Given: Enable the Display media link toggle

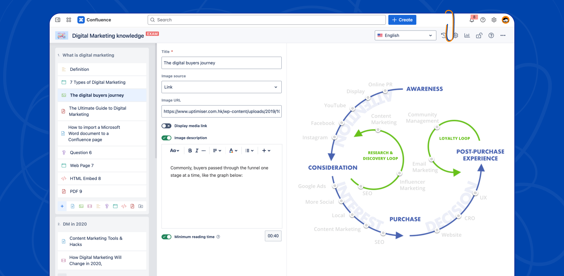Looking at the screenshot, I should pos(166,126).
